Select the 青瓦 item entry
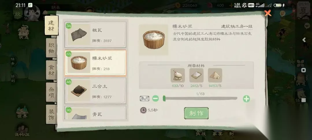Screen dimensions: 312x140 pos(95,113)
